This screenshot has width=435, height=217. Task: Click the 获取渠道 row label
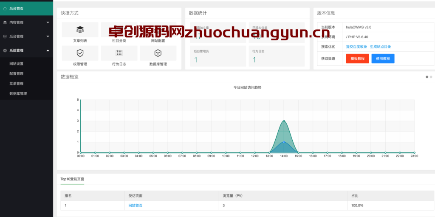coord(328,59)
